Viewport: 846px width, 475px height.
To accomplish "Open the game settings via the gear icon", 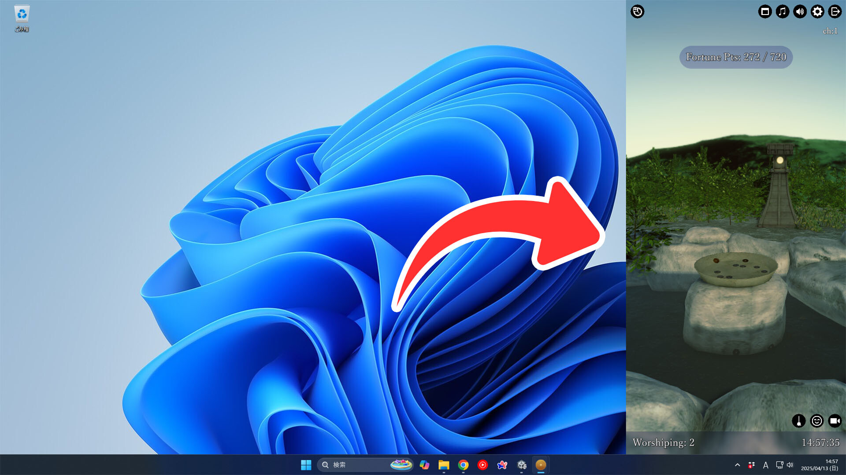I will [x=817, y=12].
